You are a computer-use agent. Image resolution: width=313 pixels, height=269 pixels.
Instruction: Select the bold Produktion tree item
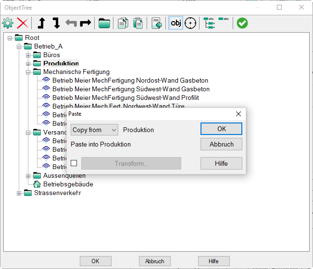point(61,63)
